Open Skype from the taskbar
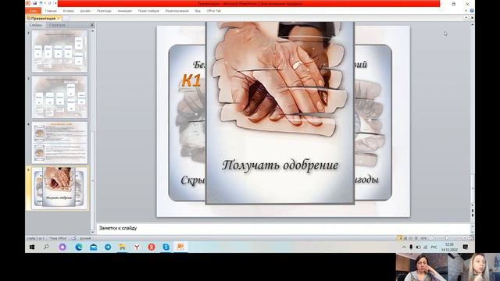Screen dimensions: 500x281 (x=166, y=247)
